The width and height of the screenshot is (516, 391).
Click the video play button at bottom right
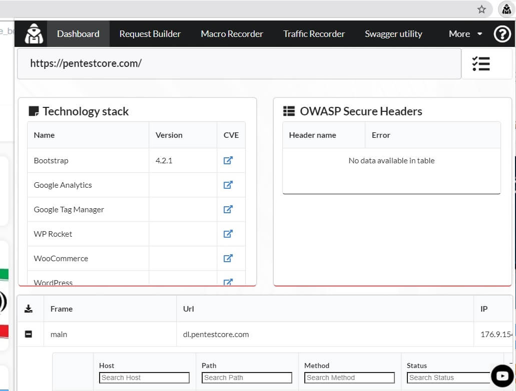[x=502, y=376]
